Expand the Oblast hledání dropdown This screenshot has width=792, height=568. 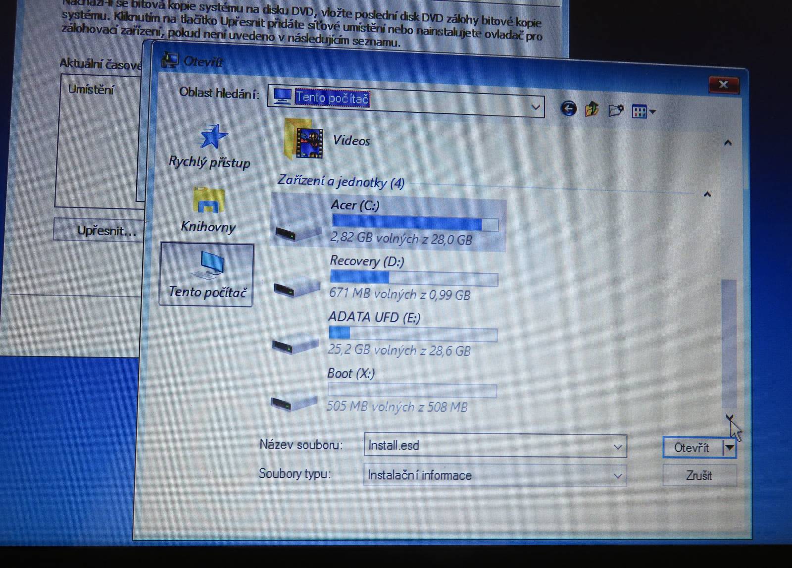pos(535,107)
